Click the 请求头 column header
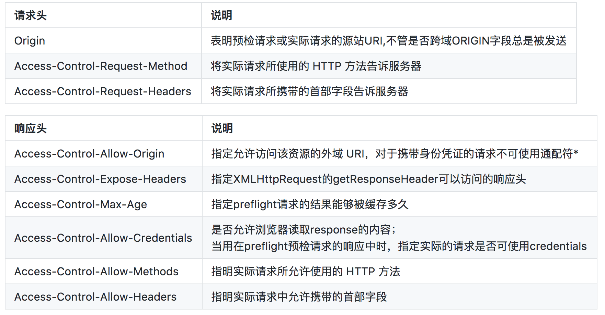 tap(31, 15)
